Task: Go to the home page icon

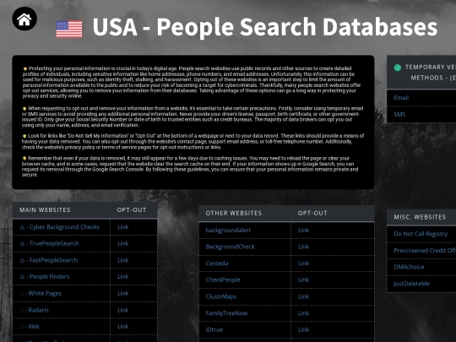Action: (24, 19)
